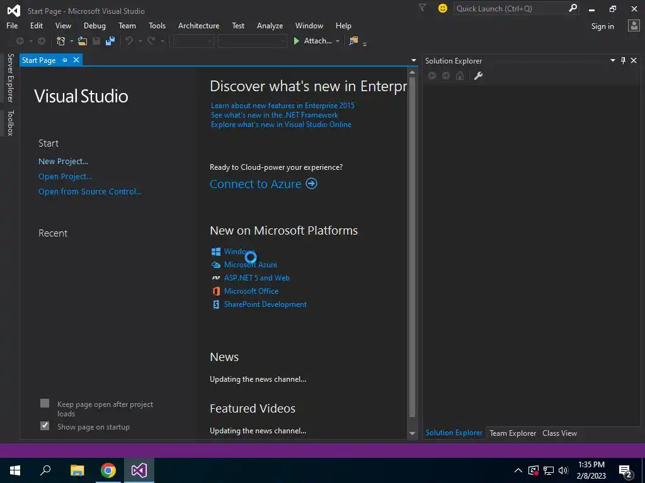The width and height of the screenshot is (645, 483).
Task: Click the Save toolbar icon
Action: pos(96,41)
